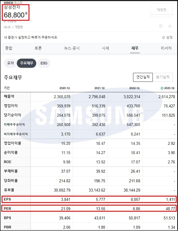Viewport: 178px width, 231px height.
Task: Click the 비지배주주순이익 row label
Action: point(16,134)
